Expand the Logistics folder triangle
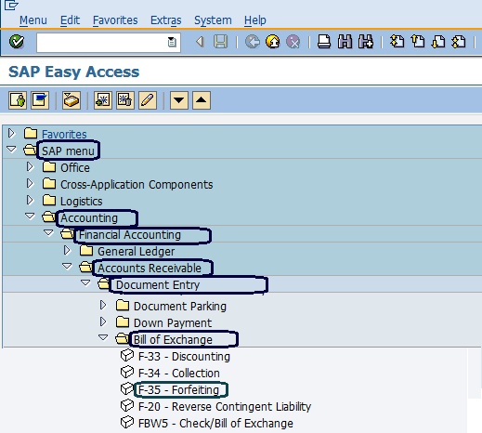This screenshot has width=482, height=433. coord(30,201)
